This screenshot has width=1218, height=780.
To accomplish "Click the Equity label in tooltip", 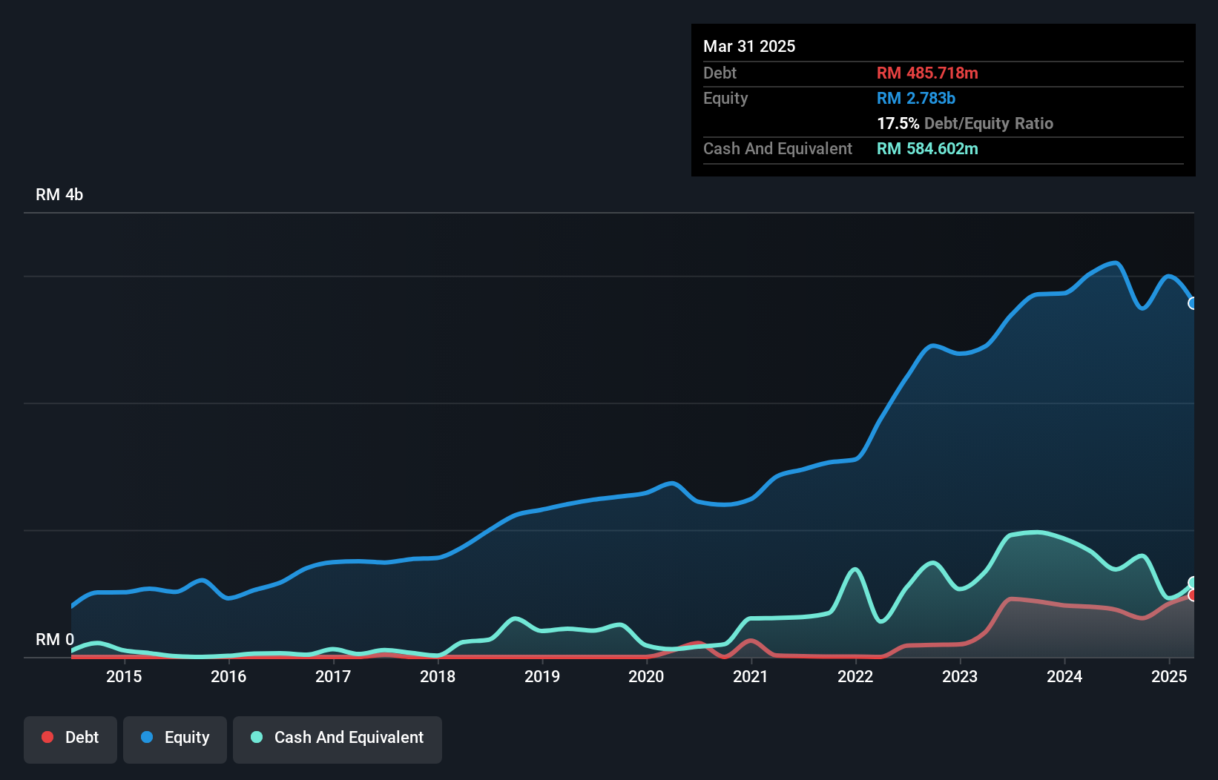I will tap(725, 98).
